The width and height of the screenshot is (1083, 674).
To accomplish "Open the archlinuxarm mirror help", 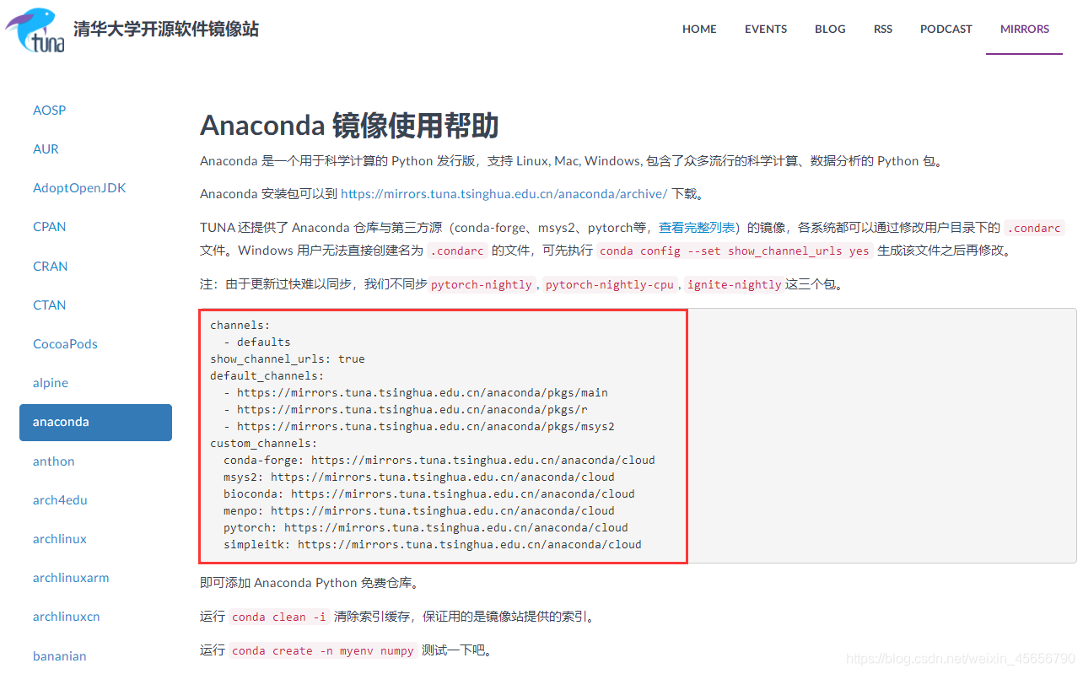I will click(71, 578).
